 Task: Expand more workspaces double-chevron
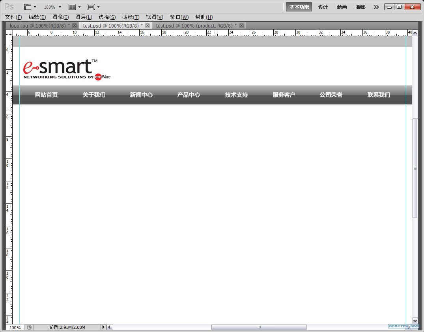[376, 7]
